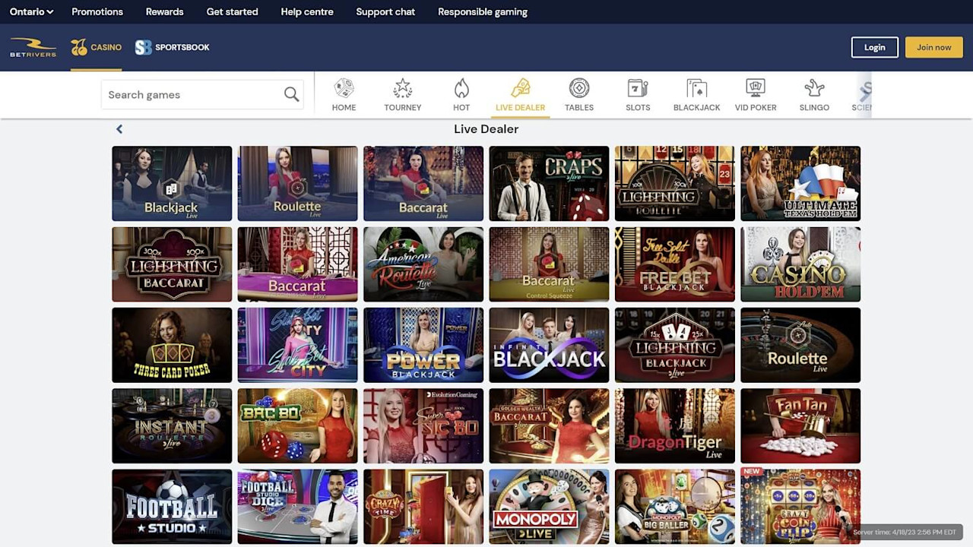The image size is (973, 547).
Task: Open the new Crazy Coin Flip
Action: pyautogui.click(x=800, y=507)
